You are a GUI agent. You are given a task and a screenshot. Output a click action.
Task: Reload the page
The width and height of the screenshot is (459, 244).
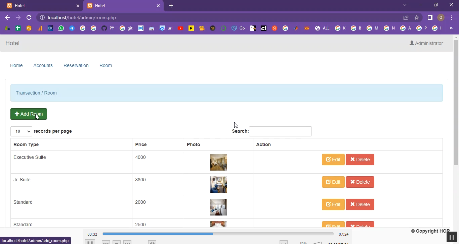click(29, 17)
